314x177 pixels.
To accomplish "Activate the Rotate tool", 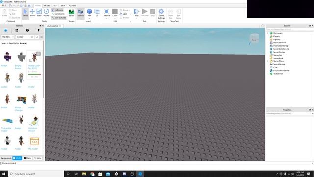I will click(x=46, y=13).
